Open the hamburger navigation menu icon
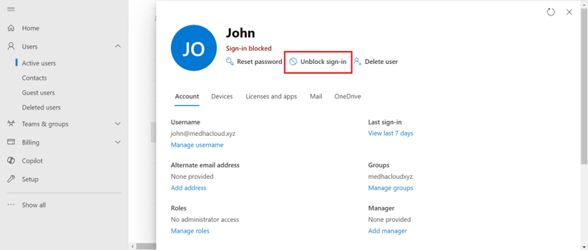Viewport: 588px width, 250px height. pyautogui.click(x=11, y=9)
